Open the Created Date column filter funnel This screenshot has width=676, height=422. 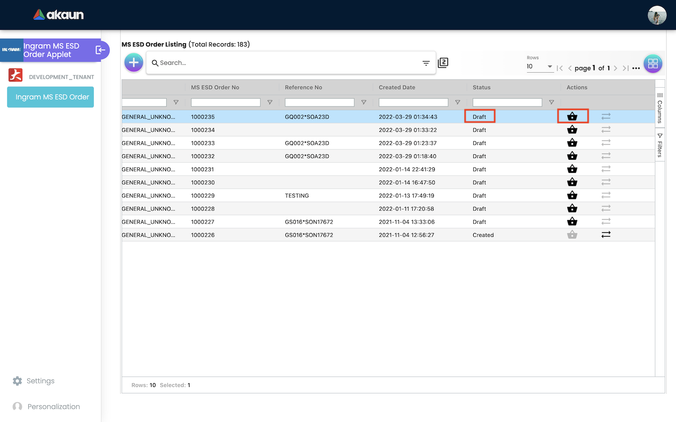458,102
